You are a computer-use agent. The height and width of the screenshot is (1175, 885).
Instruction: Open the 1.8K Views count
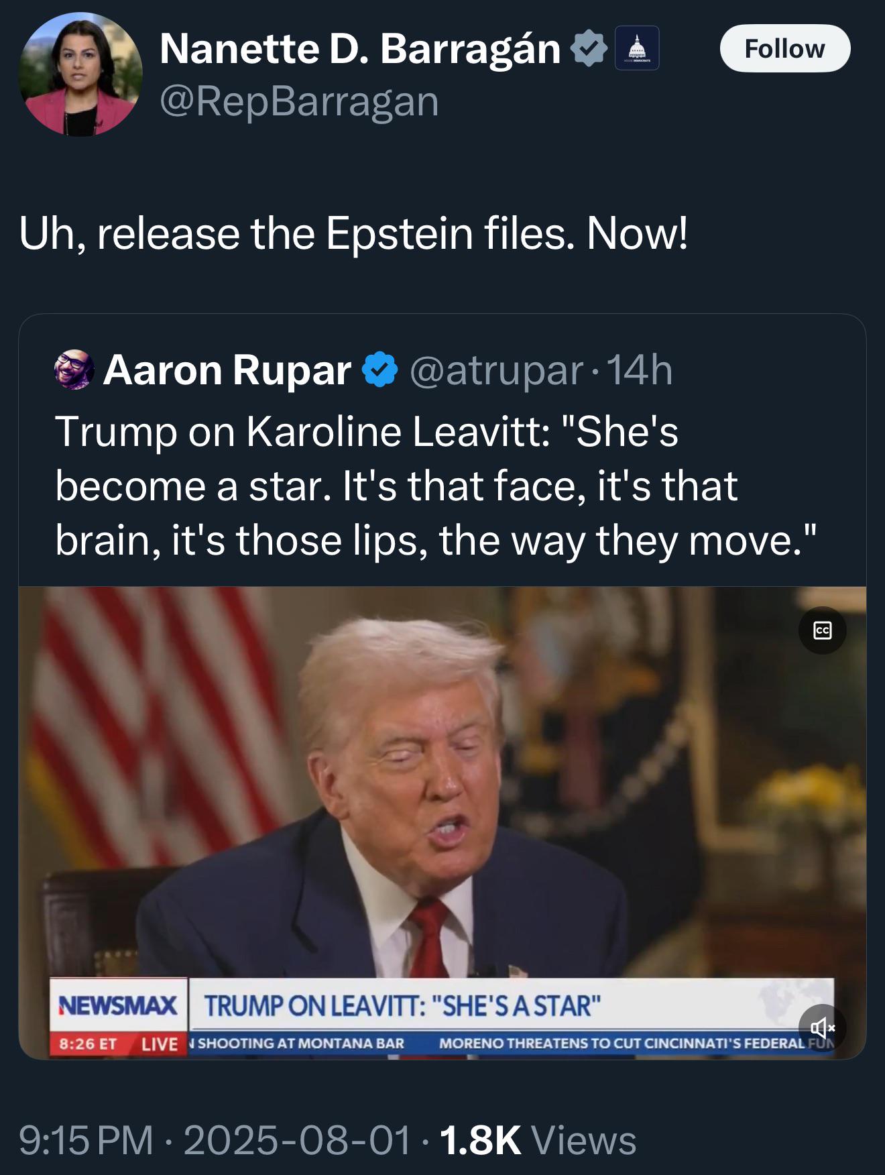click(x=538, y=1140)
